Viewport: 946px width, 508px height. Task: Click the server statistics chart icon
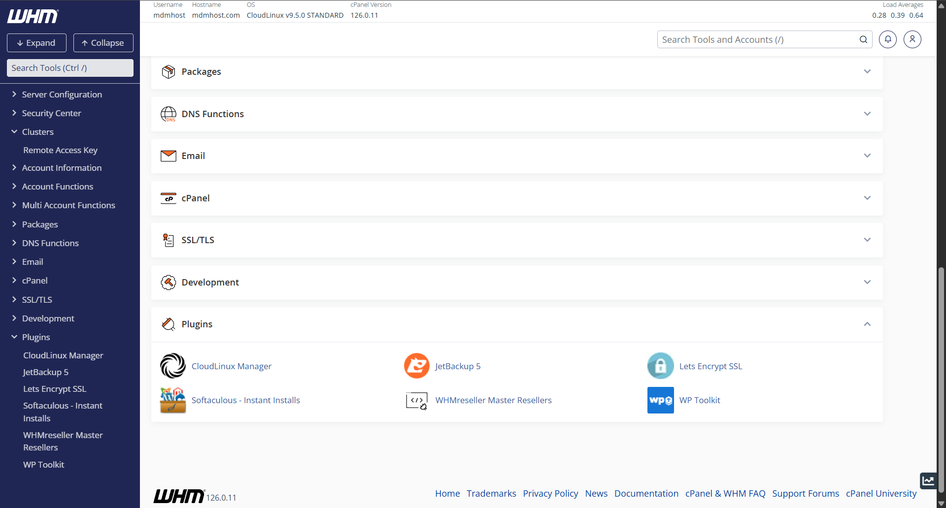click(x=928, y=480)
